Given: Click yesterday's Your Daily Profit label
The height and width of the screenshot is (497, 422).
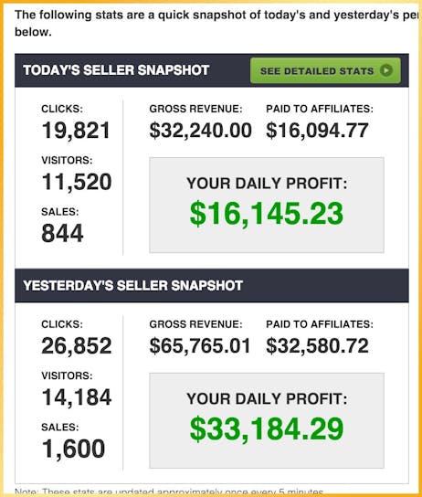Looking at the screenshot, I should [267, 398].
